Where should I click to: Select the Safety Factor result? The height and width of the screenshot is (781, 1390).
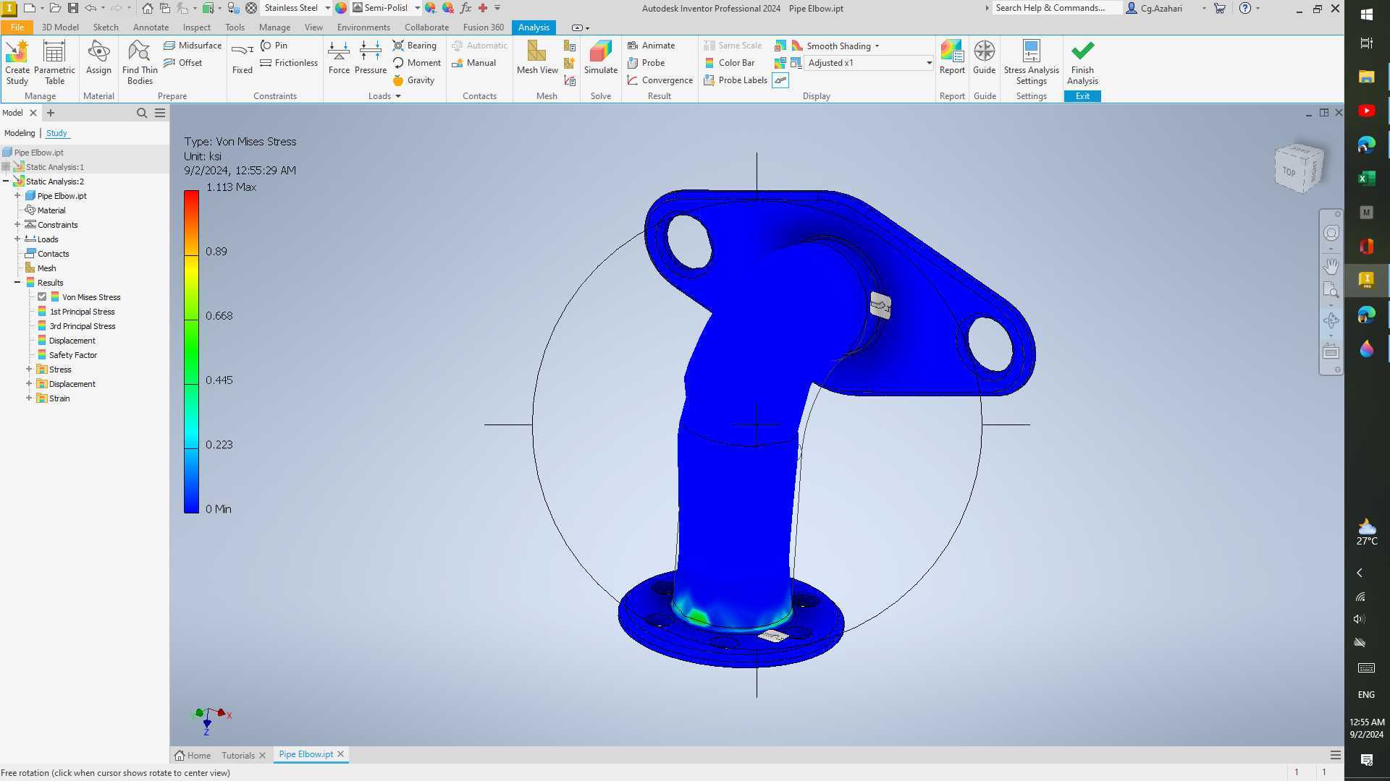click(72, 354)
